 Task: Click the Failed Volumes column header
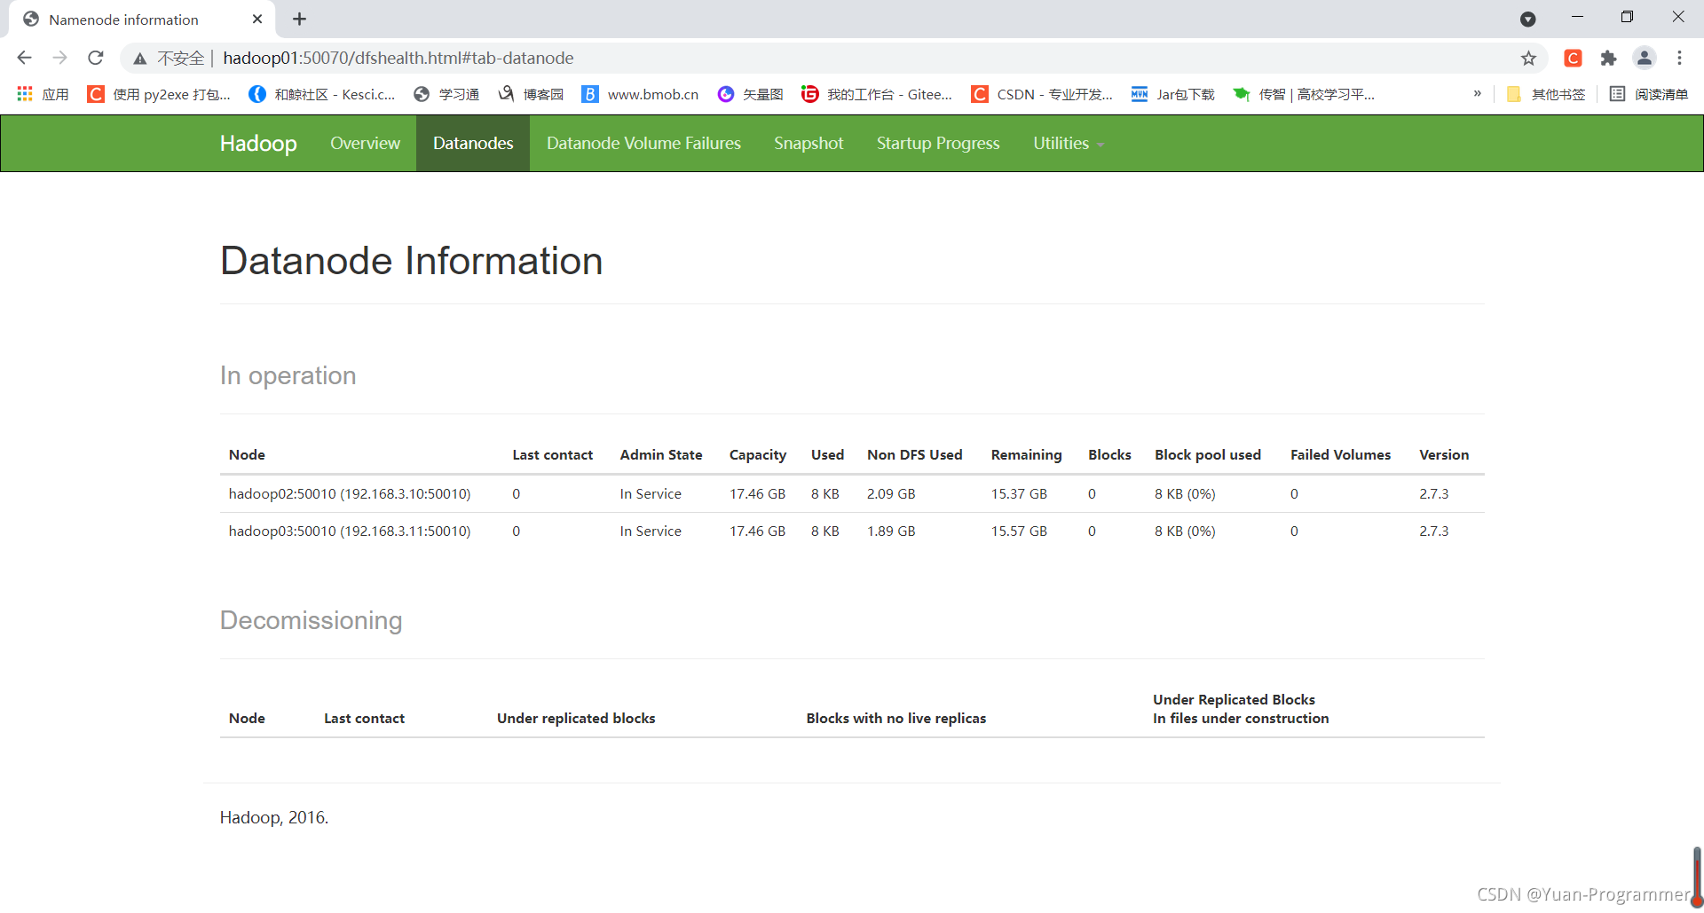(1340, 454)
